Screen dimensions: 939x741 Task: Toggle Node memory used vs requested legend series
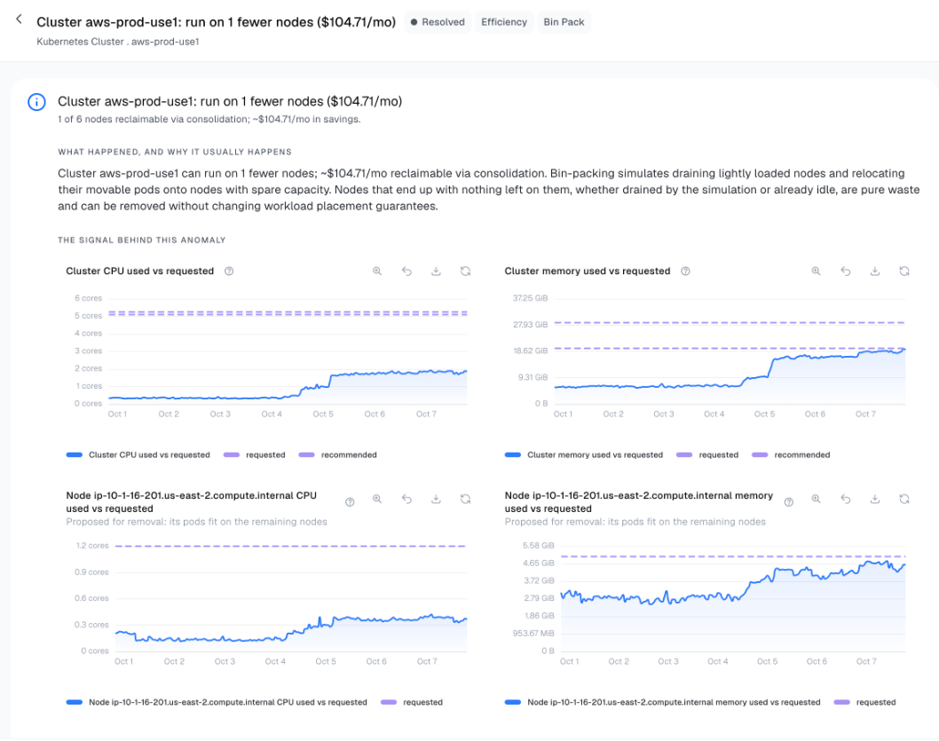pyautogui.click(x=663, y=702)
